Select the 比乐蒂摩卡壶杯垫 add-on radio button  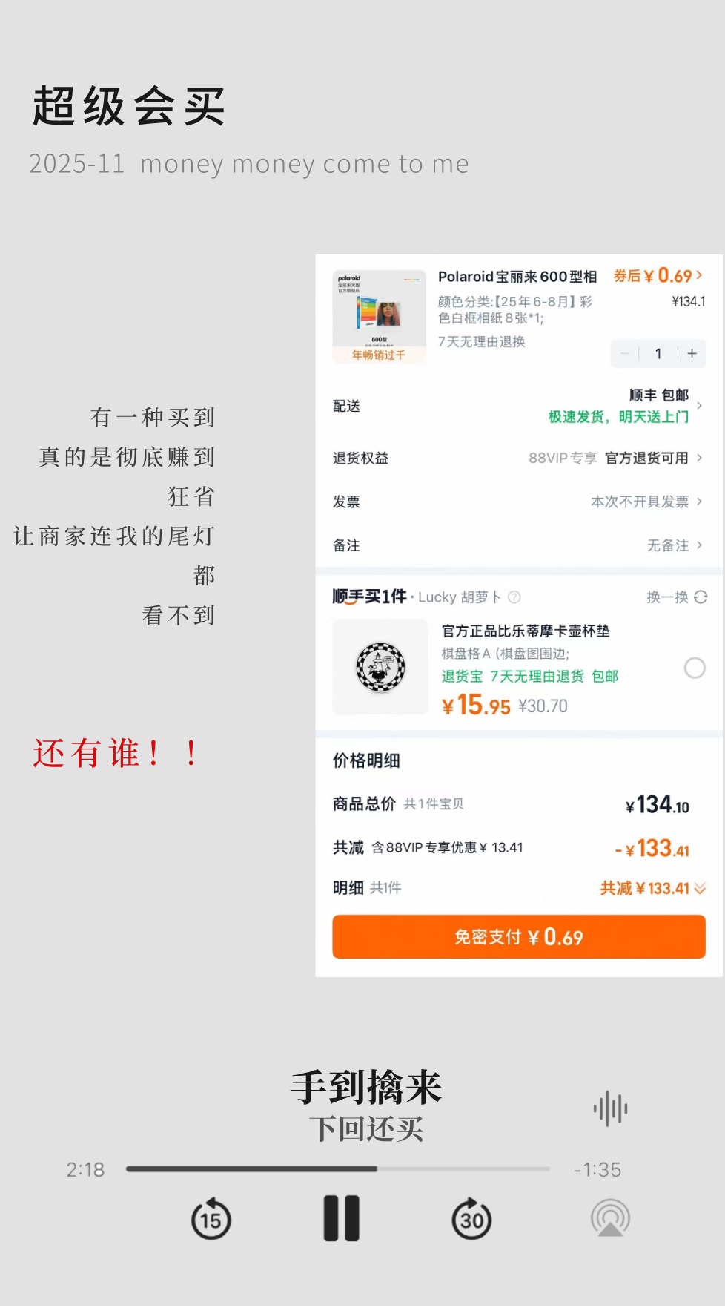pyautogui.click(x=695, y=668)
